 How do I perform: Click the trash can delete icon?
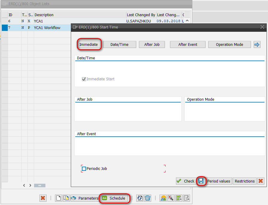click(148, 198)
